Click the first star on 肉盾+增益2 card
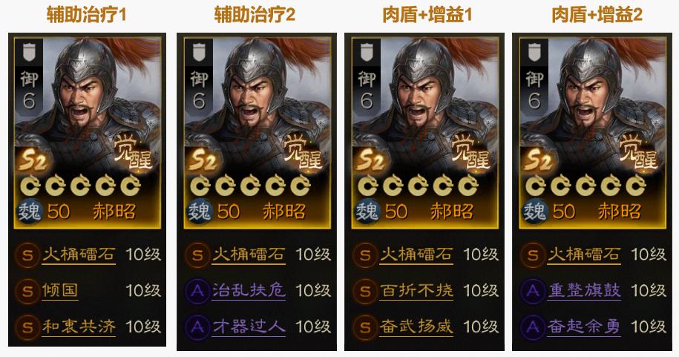Image resolution: width=679 pixels, height=357 pixels. tap(536, 186)
